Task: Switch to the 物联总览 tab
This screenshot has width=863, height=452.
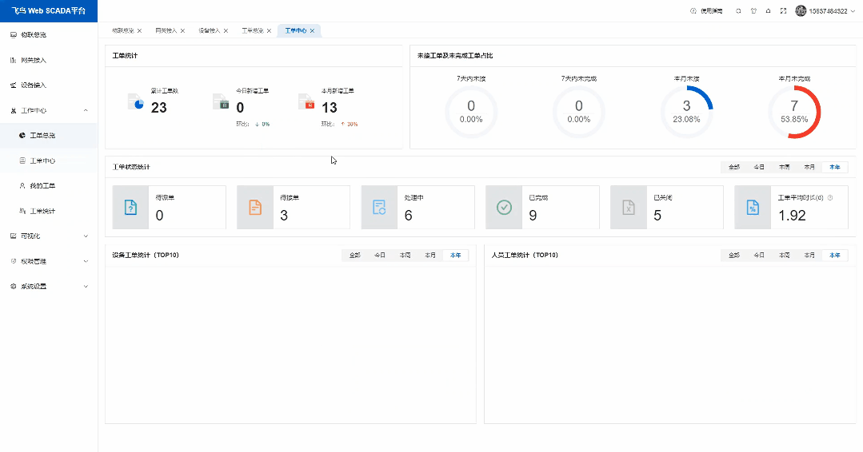Action: 122,31
